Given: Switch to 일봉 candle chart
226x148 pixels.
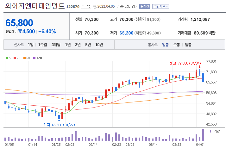Looking at the screenshot, I should [165, 45].
